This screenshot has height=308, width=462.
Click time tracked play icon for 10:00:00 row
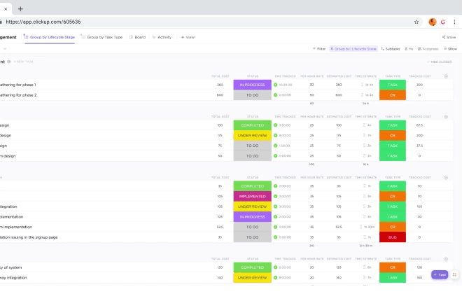276,85
